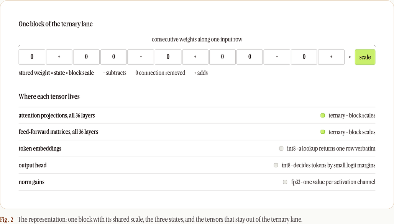Select the attention projections, all 36 layers row

[x=197, y=115]
